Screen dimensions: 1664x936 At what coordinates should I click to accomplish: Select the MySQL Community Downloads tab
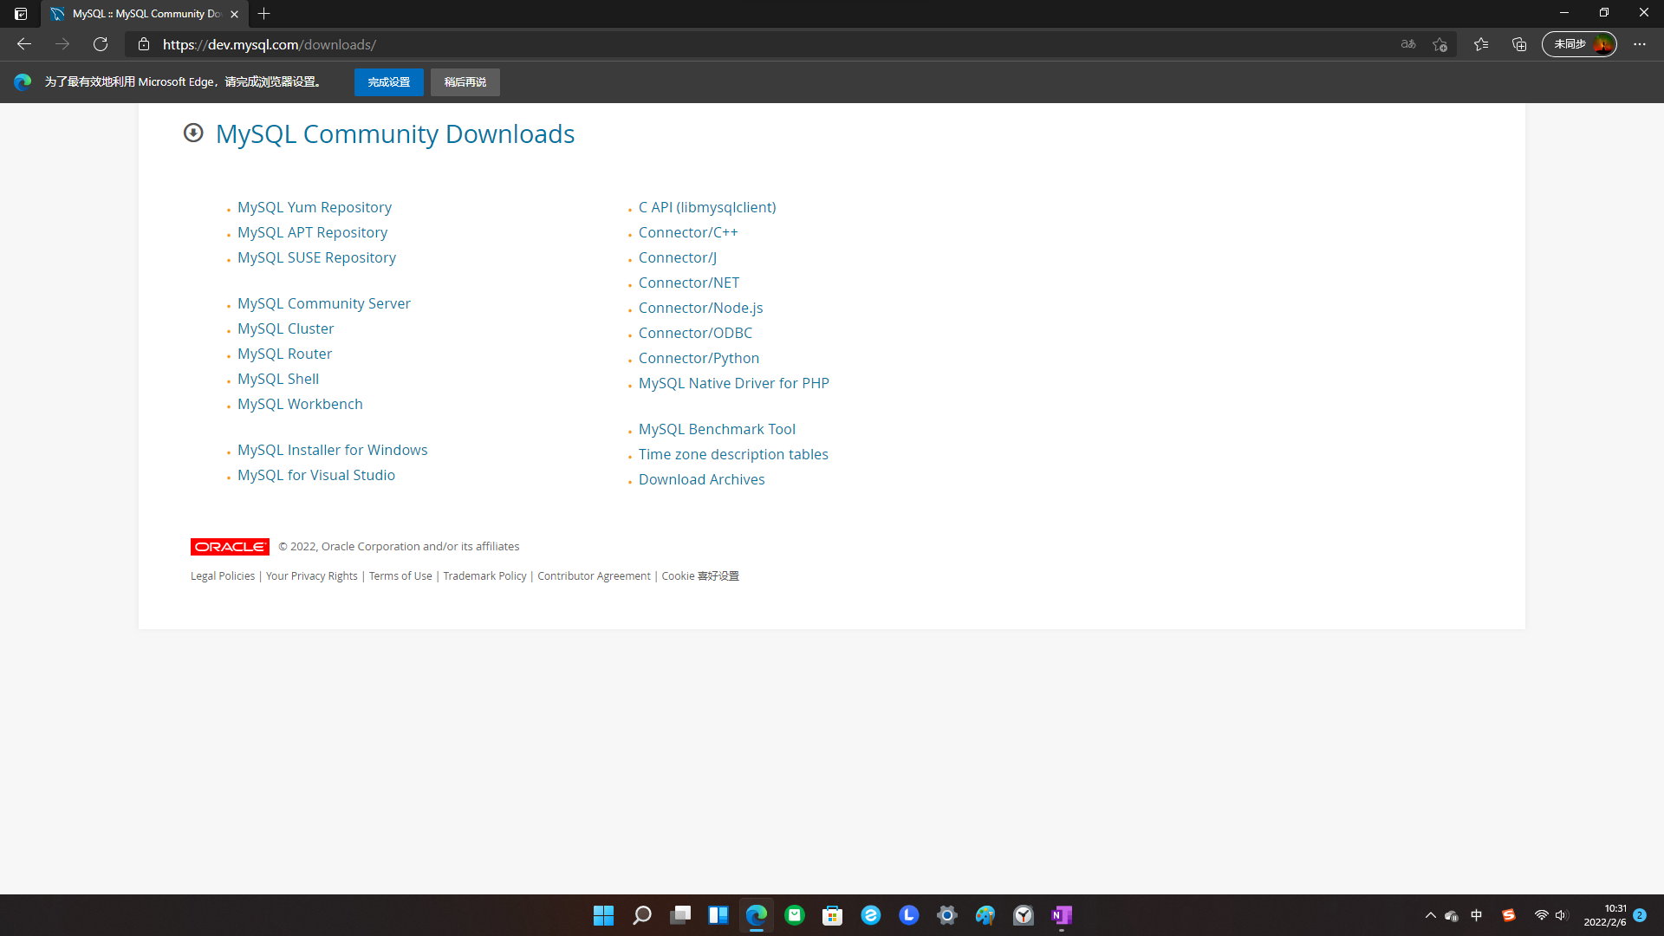(139, 14)
